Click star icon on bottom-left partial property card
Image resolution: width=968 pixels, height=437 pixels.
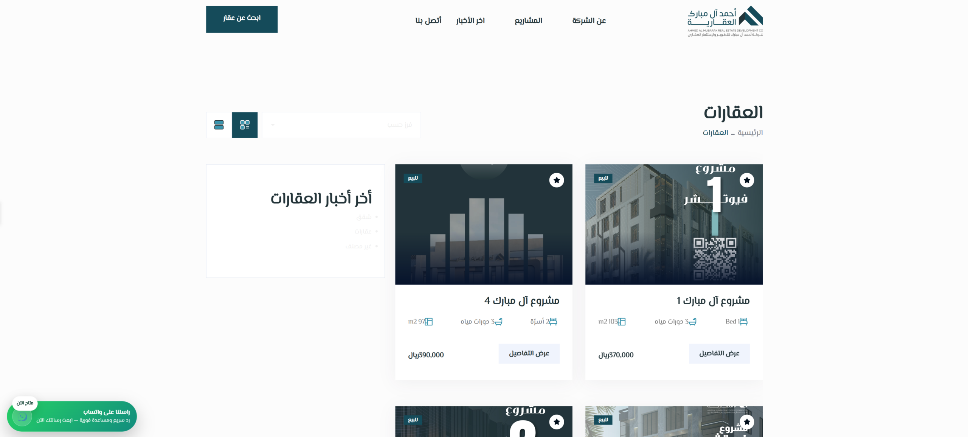coord(556,421)
